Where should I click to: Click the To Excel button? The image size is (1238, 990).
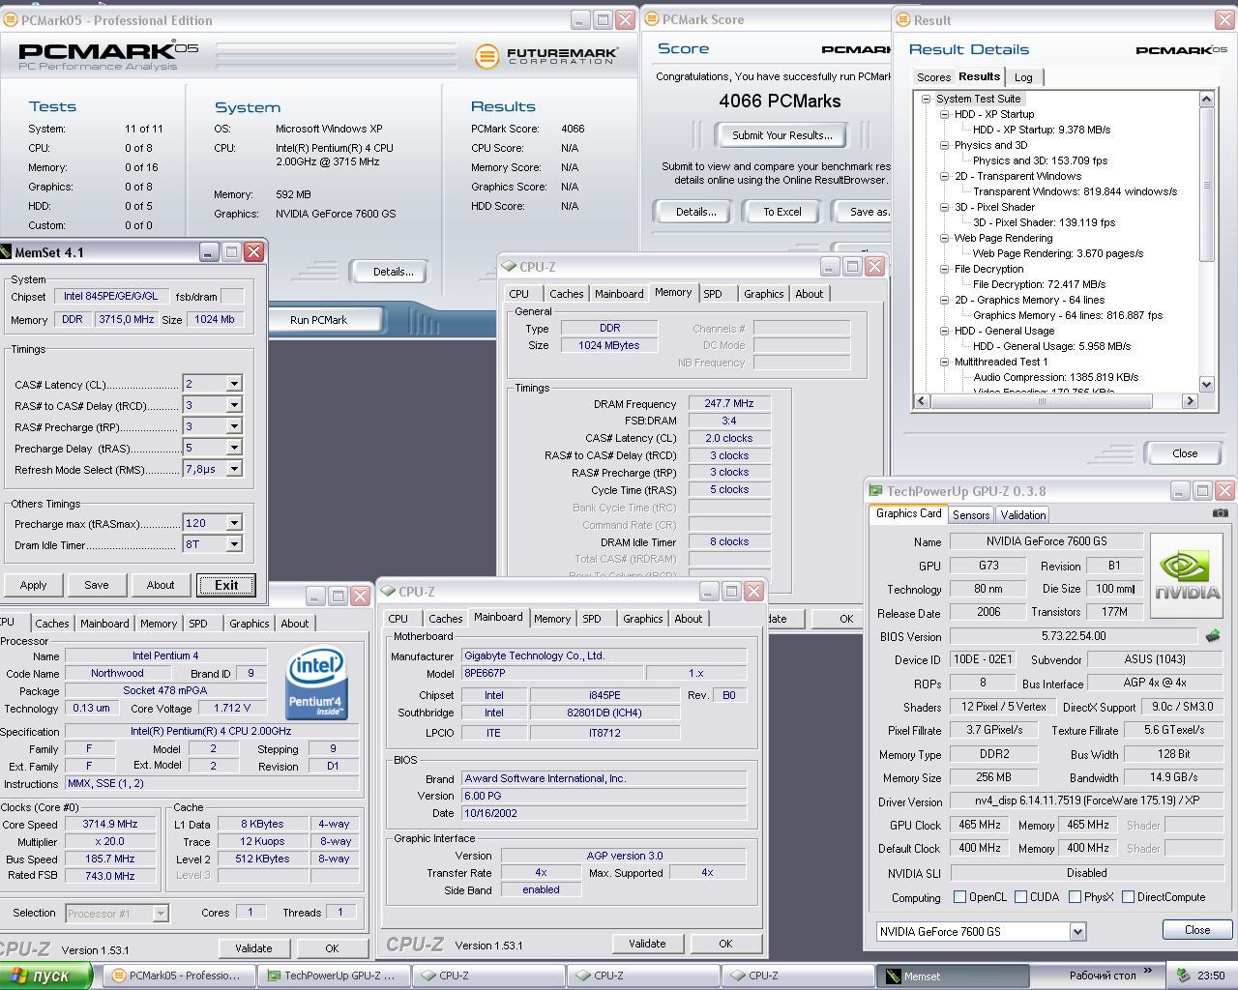781,212
